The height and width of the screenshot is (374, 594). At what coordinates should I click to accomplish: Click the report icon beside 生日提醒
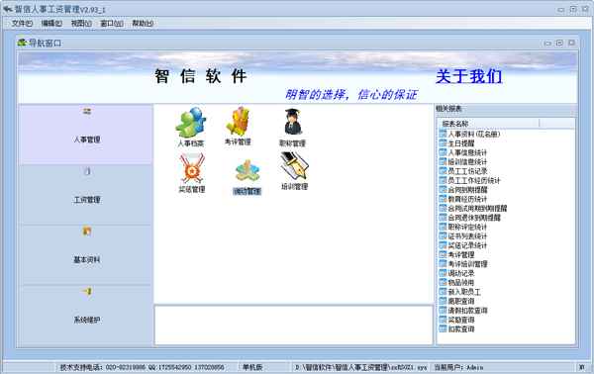(x=443, y=143)
